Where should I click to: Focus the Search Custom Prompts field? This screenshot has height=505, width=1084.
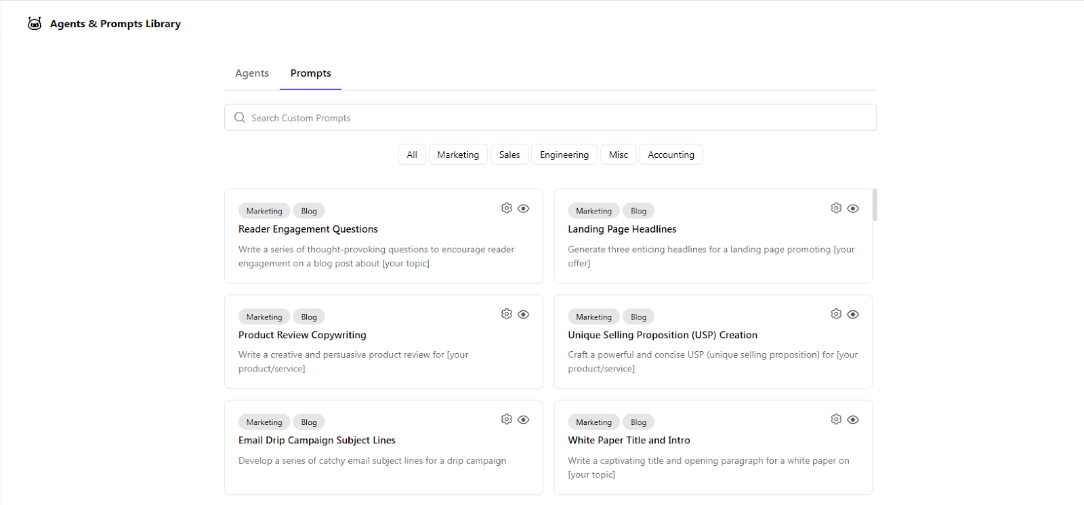pos(550,117)
